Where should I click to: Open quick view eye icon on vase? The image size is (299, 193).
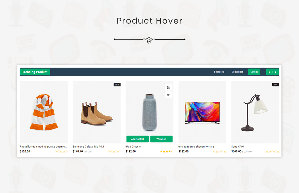coord(168,95)
